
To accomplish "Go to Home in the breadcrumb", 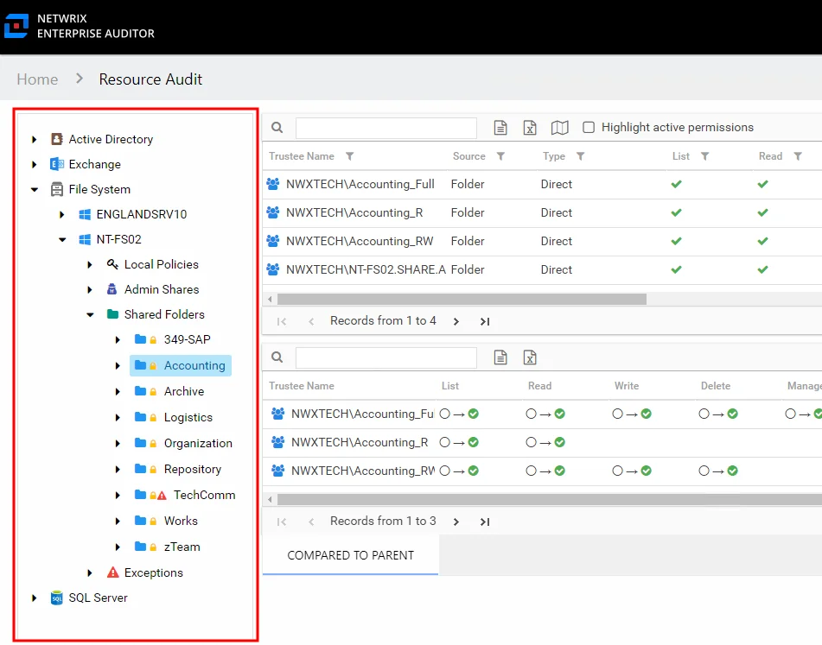I will [x=37, y=79].
